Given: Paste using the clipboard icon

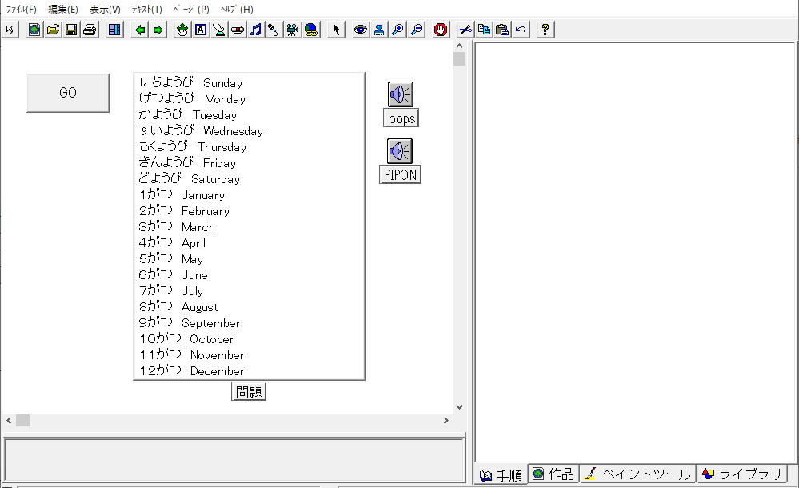Looking at the screenshot, I should tap(502, 30).
